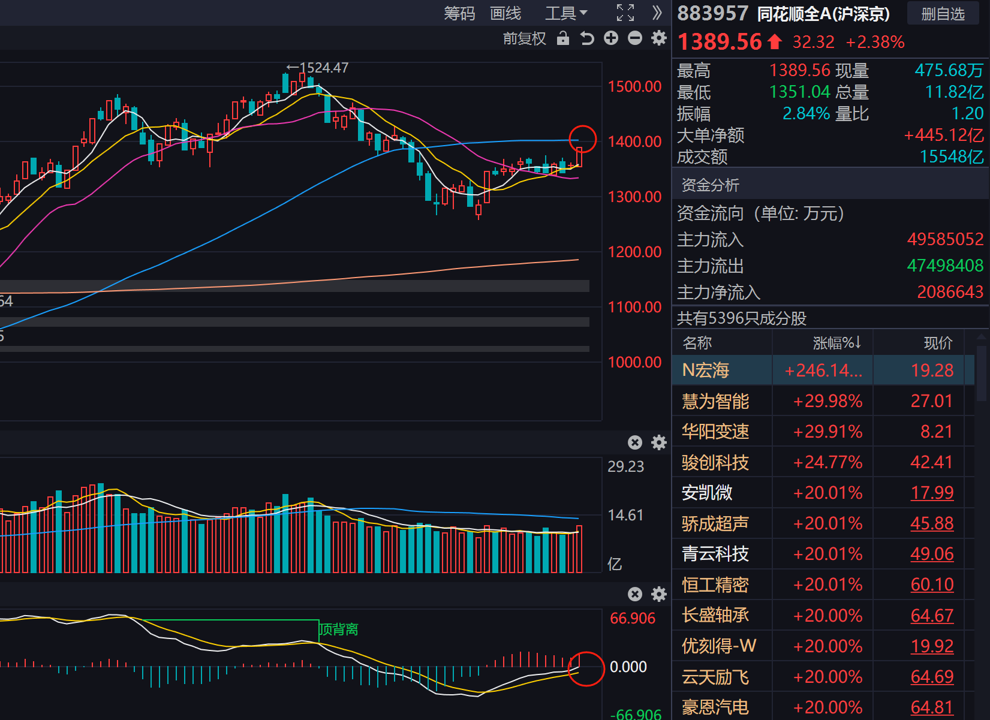Screen dimensions: 990x720
Task: Close the volume indicator panel
Action: coord(635,442)
